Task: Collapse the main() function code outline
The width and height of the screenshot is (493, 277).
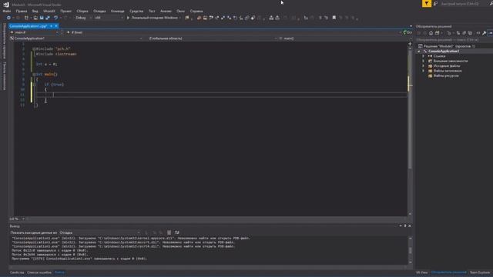Action: tap(34, 75)
